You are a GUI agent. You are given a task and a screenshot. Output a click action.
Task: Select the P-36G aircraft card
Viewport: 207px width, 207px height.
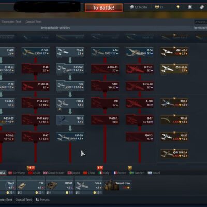(36, 52)
